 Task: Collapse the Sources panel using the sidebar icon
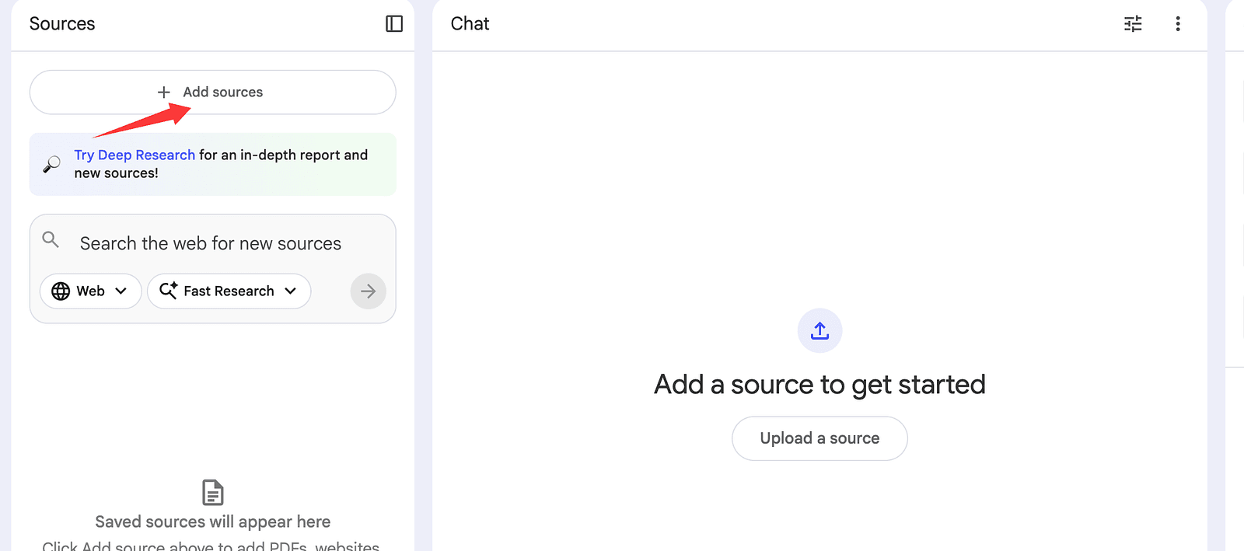tap(394, 24)
